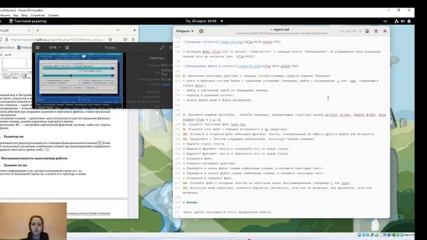The image size is (427, 240).
Task: Click the Отмените последнее действие line
Action: [x=209, y=163]
